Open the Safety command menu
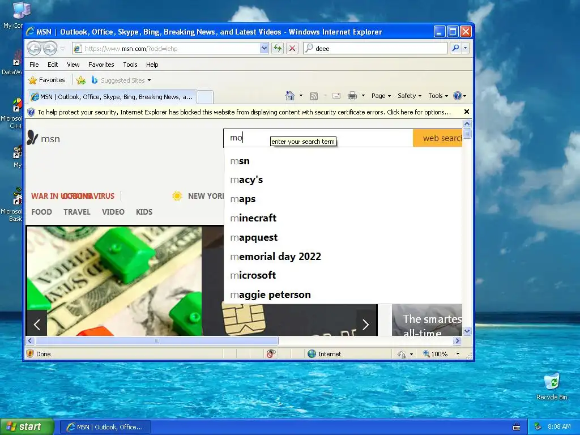 click(x=409, y=96)
